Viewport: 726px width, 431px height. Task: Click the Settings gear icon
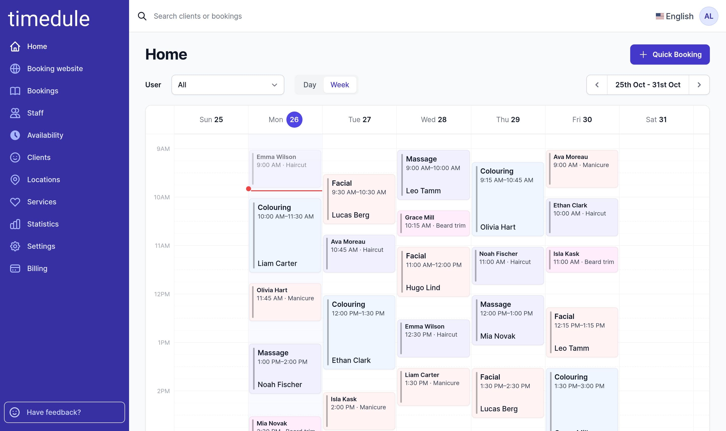click(x=15, y=246)
